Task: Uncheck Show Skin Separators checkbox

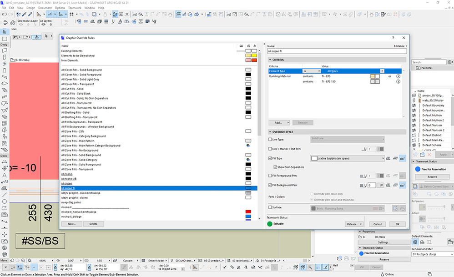Action: click(275, 167)
